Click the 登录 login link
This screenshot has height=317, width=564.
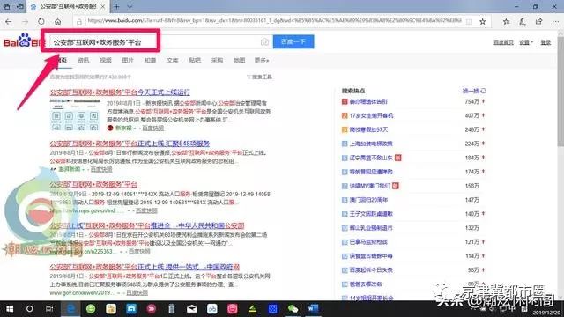coord(545,42)
